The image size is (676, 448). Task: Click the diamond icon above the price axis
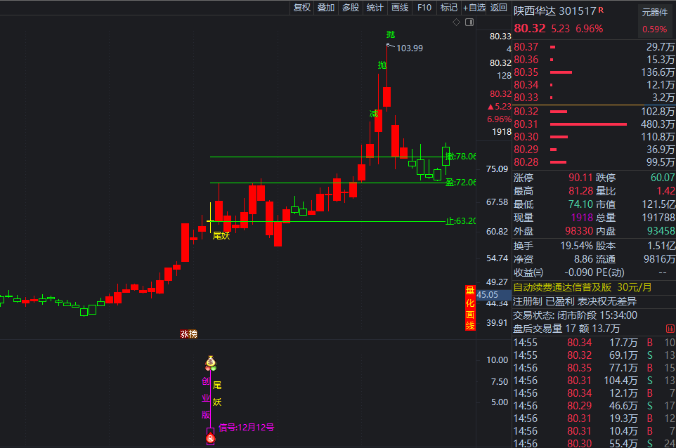(456, 22)
